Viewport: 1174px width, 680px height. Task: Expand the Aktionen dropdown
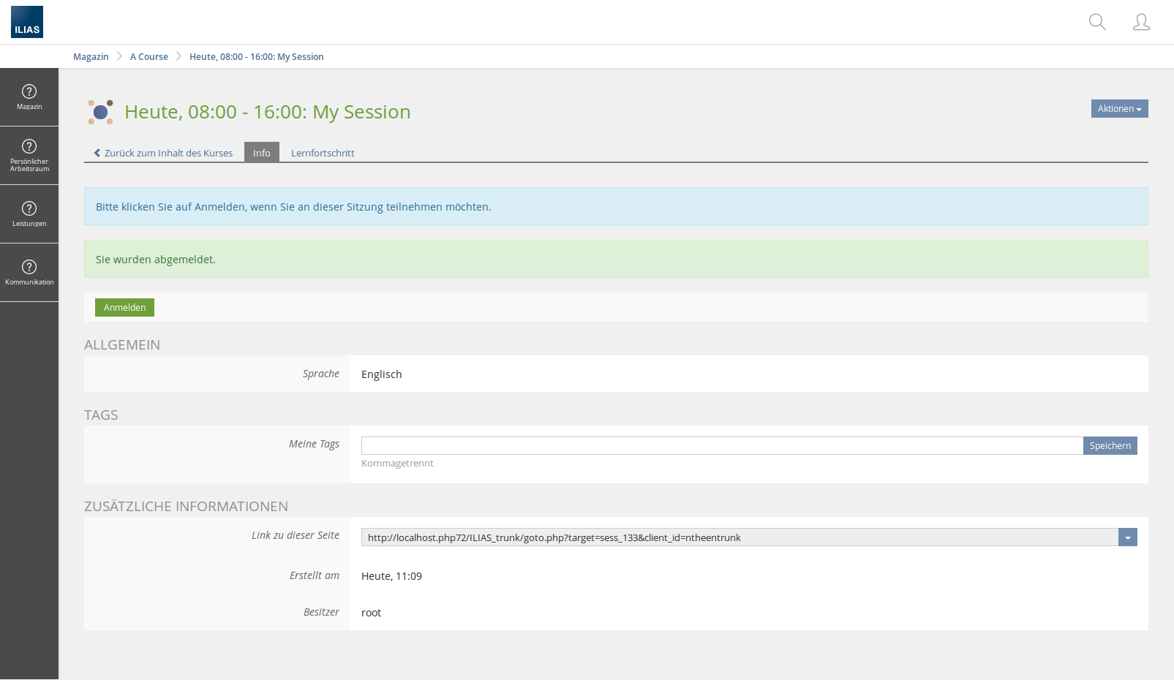tap(1119, 109)
